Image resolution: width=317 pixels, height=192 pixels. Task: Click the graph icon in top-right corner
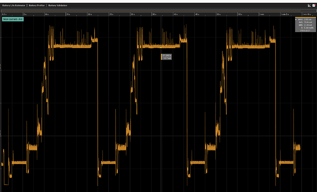point(309,5)
